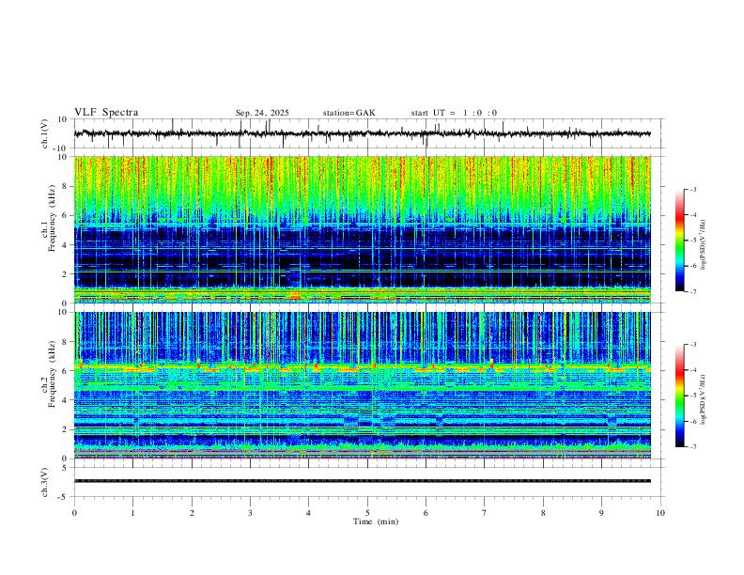The height and width of the screenshot is (575, 744).
Task: Click the ch.2 color bar "-7" tick label
Action: [693, 447]
